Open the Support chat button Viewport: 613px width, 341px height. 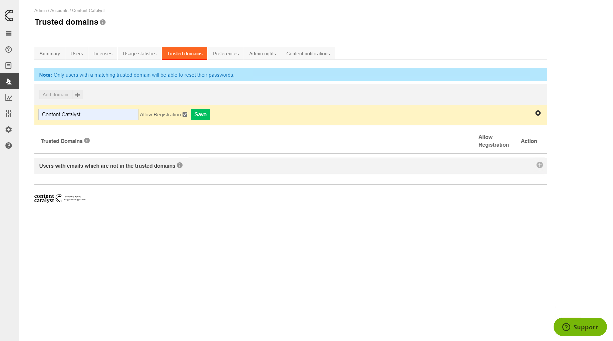click(580, 327)
